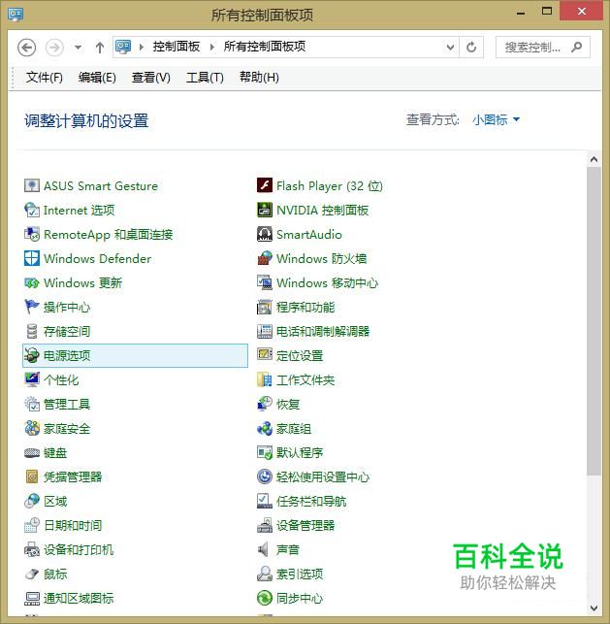Image resolution: width=610 pixels, height=624 pixels.
Task: Expand the address bar history dropdown
Action: pos(450,48)
